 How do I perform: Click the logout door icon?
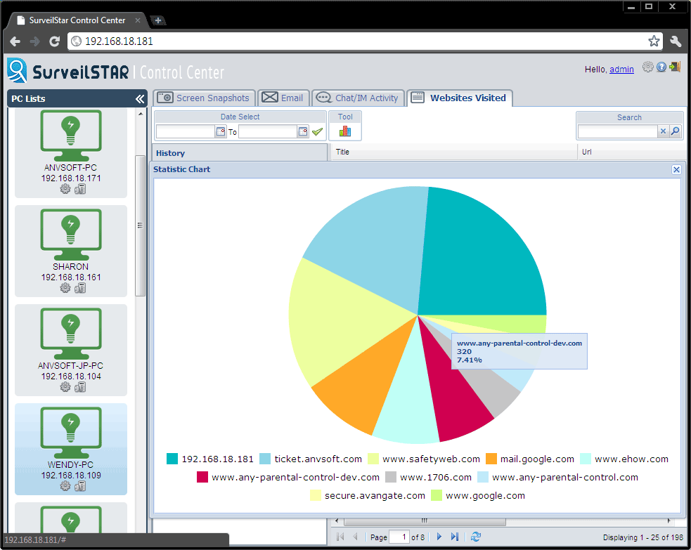pyautogui.click(x=675, y=67)
